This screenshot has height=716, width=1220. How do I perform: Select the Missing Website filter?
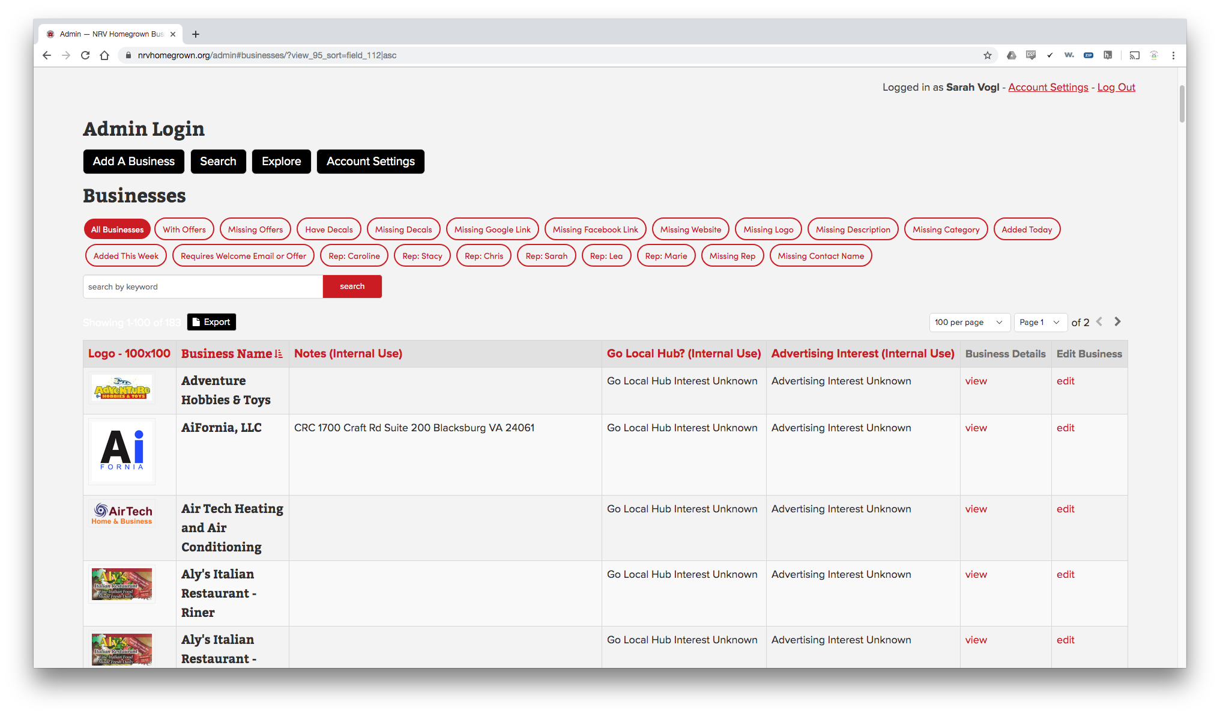coord(691,229)
